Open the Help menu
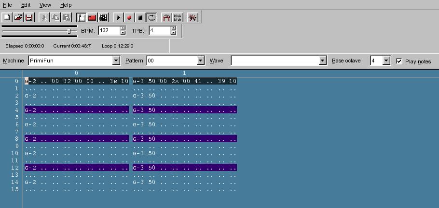The height and width of the screenshot is (208, 439). 66,5
